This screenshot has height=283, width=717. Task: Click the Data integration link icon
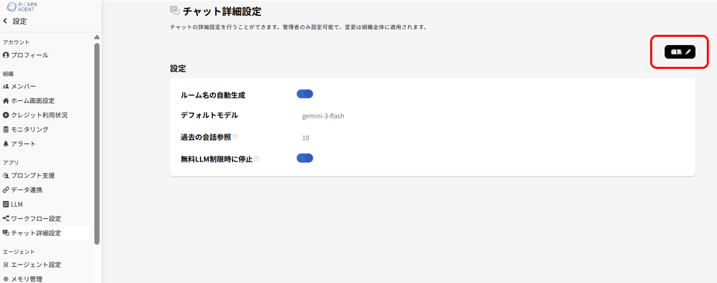(6, 190)
